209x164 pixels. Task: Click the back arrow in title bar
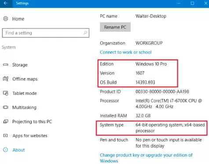click(x=6, y=3)
